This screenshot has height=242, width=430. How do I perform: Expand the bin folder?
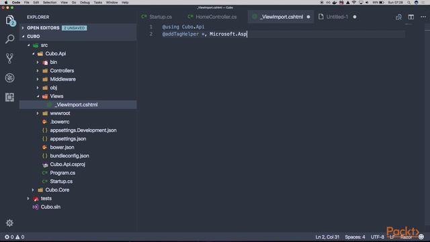pos(38,62)
